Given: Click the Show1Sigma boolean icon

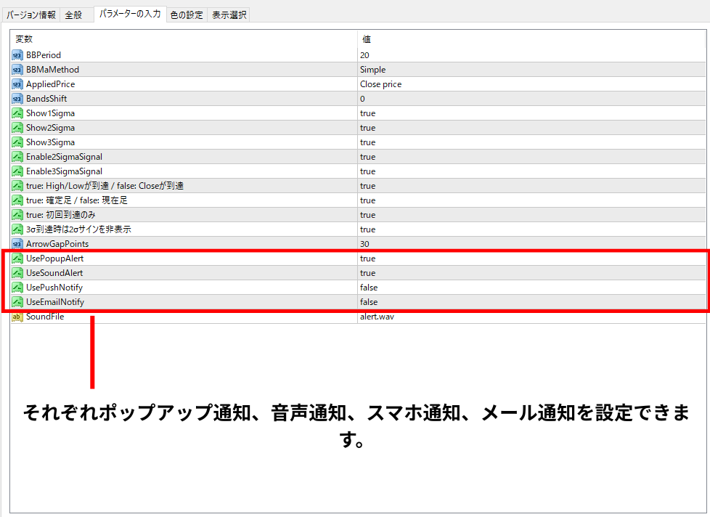Looking at the screenshot, I should click(x=17, y=113).
